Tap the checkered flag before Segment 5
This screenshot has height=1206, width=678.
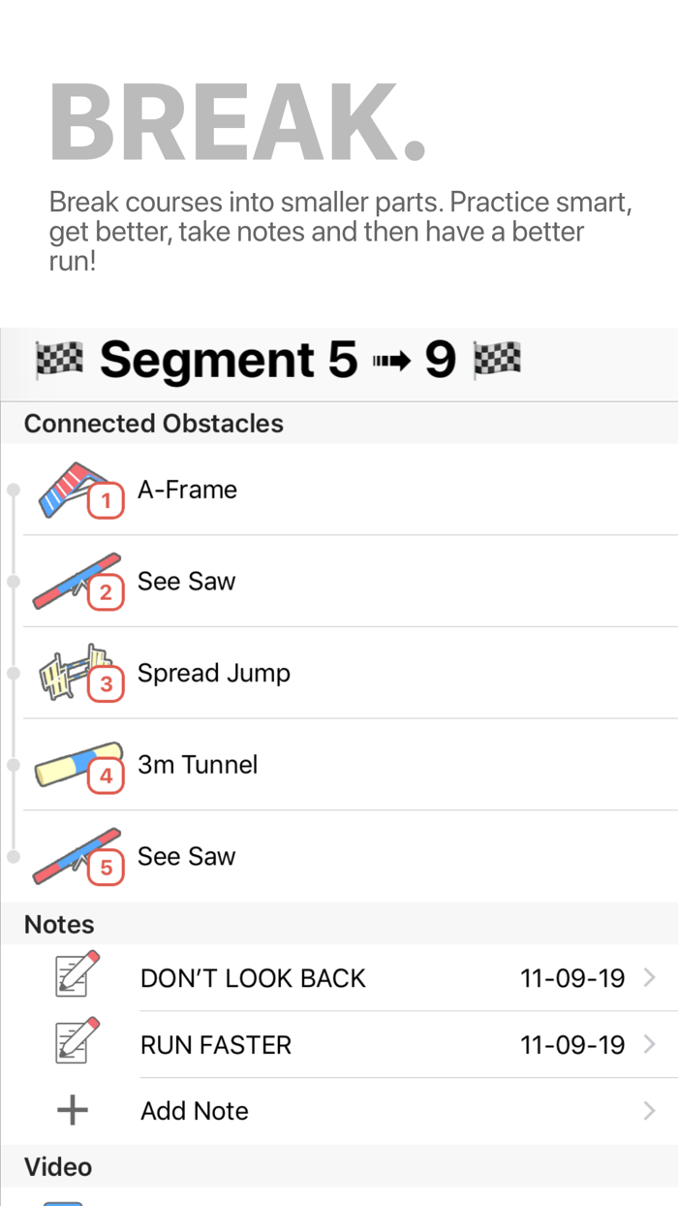tap(58, 360)
